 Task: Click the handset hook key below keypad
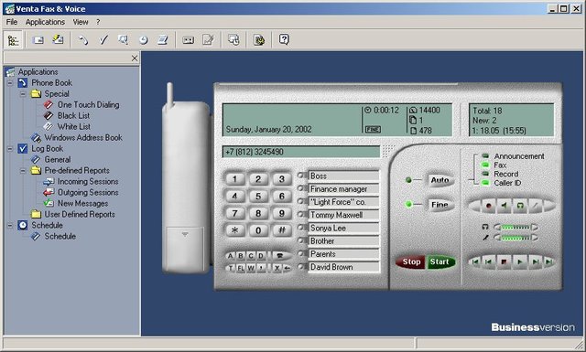tap(279, 256)
